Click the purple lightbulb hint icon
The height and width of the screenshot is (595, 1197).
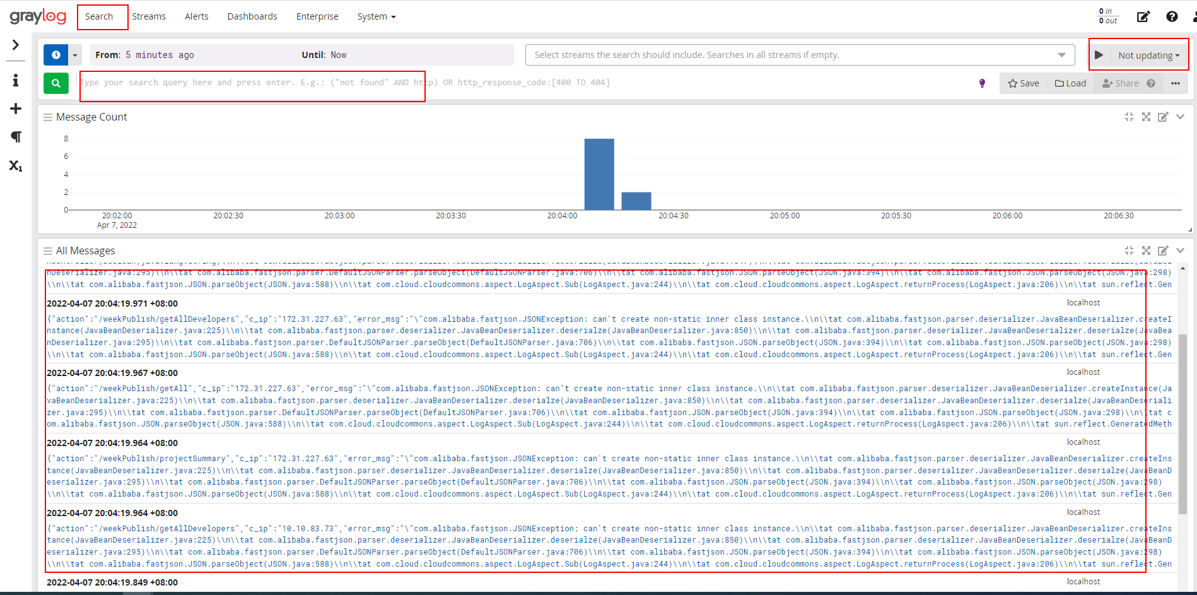[982, 83]
